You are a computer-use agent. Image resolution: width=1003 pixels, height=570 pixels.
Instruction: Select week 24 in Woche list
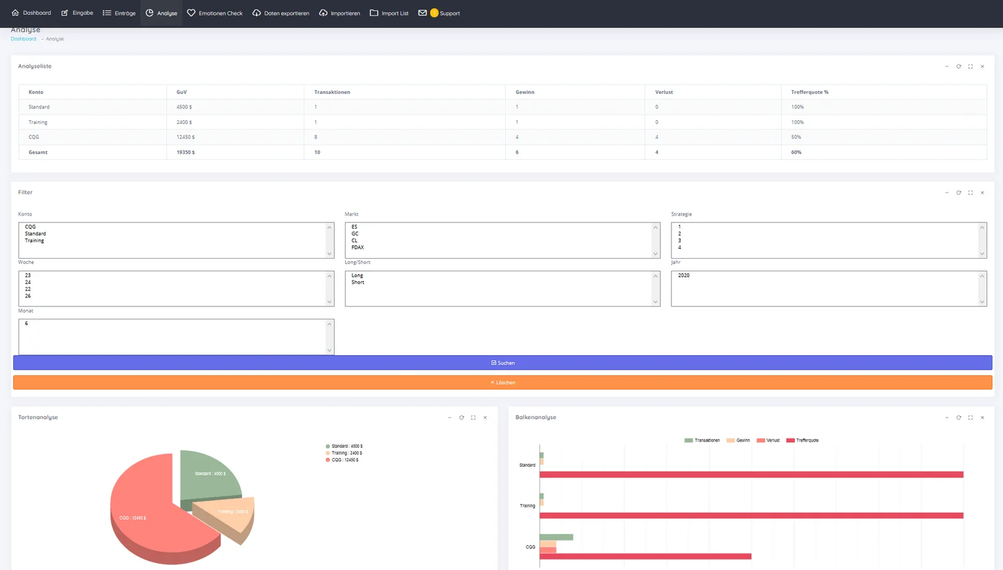(28, 282)
